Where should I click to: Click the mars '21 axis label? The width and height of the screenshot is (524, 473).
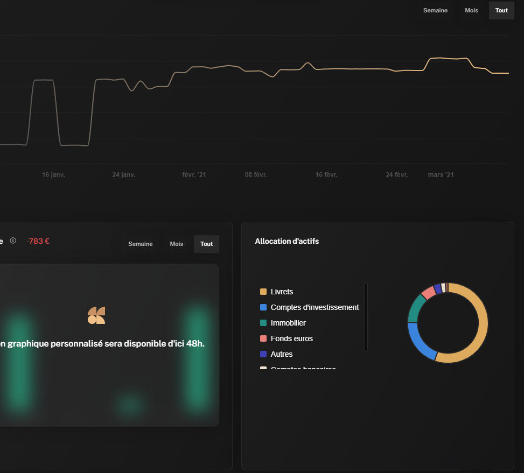[x=441, y=175]
